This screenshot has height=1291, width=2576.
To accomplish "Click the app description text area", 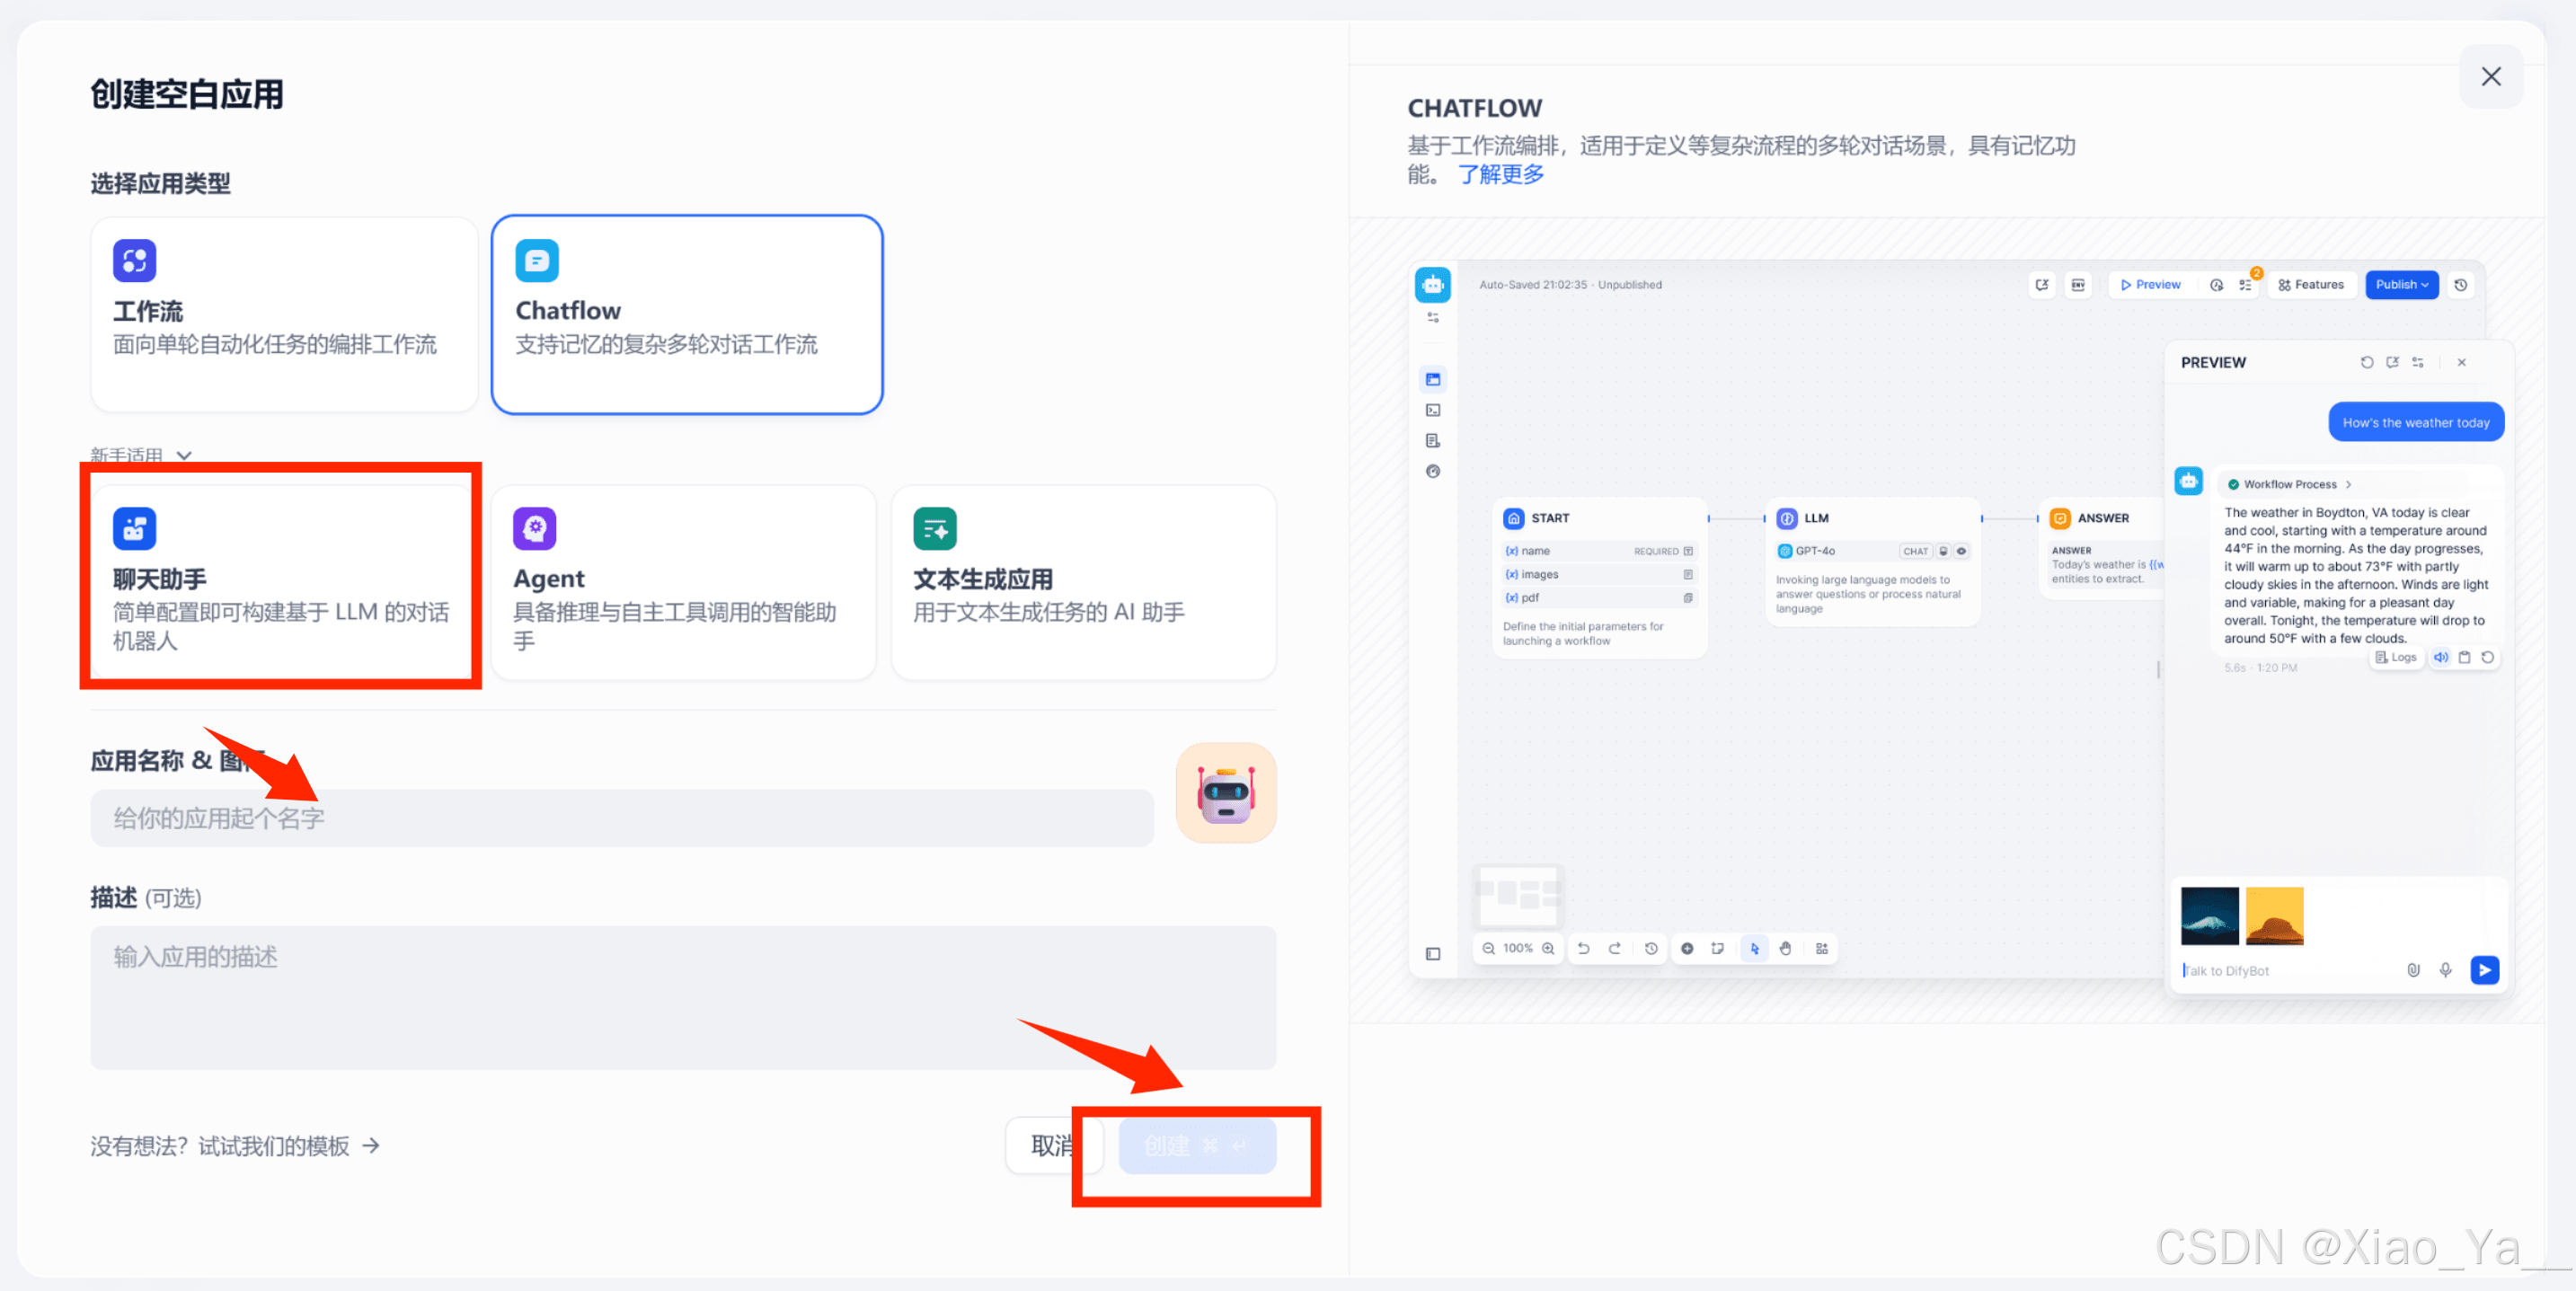I will point(682,996).
